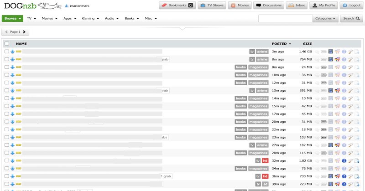365x191 pixels.
Task: Expand the TV category menu
Action: 31,18
